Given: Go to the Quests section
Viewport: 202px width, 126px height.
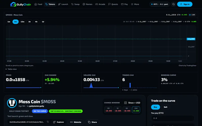Looking at the screenshot, I should (x=113, y=4).
